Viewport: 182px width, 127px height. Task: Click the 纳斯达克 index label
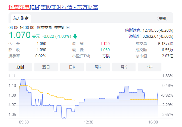tap(133, 30)
